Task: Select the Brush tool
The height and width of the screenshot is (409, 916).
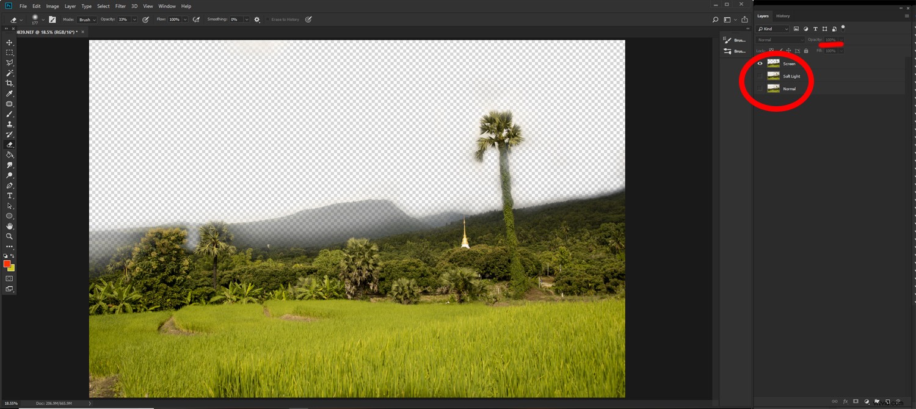Action: [9, 114]
